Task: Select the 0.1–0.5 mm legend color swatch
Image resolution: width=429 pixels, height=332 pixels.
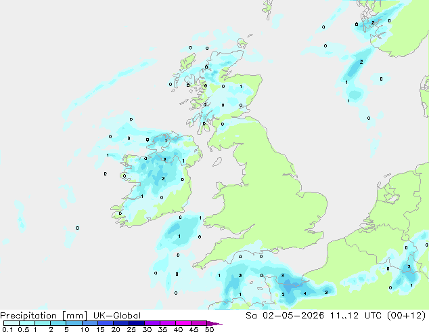Action: (12, 323)
